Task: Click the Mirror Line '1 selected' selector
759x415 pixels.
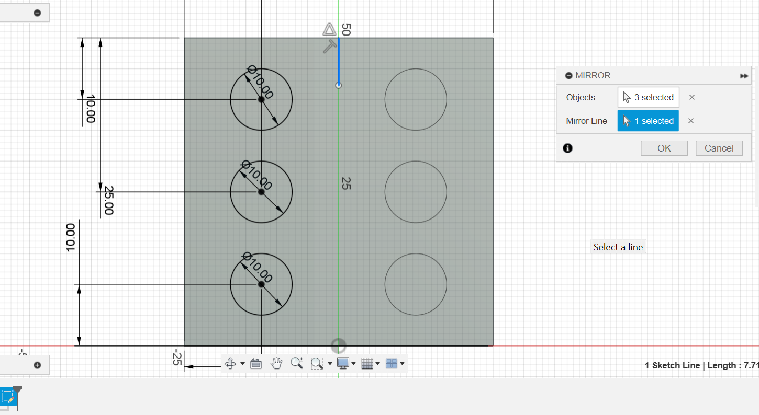Action: (649, 121)
